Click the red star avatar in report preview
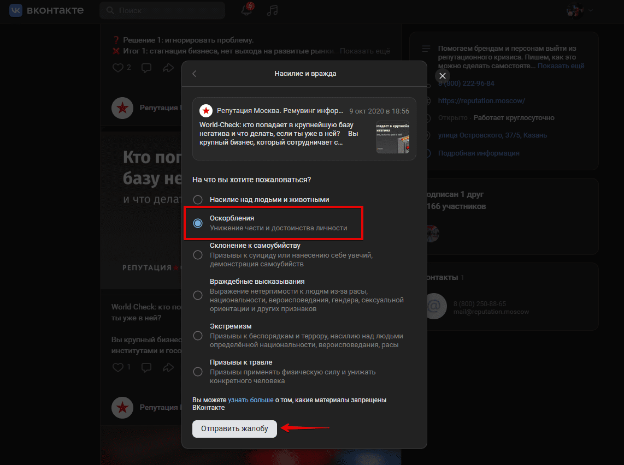The image size is (624, 465). pyautogui.click(x=206, y=111)
